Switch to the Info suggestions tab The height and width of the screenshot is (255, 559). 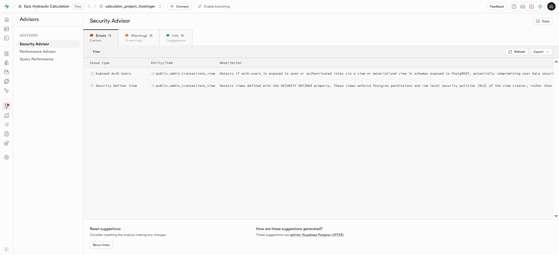[176, 38]
